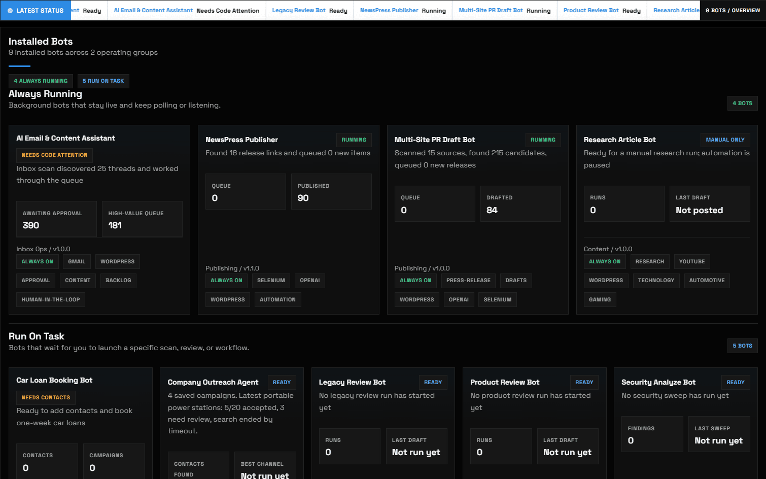766x479 pixels.
Task: Click Last Draft Not posted tile
Action: (x=710, y=204)
